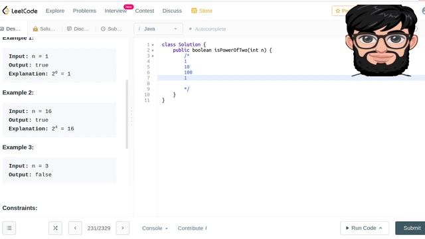The image size is (425, 239).
Task: Submit the solution
Action: [410, 228]
